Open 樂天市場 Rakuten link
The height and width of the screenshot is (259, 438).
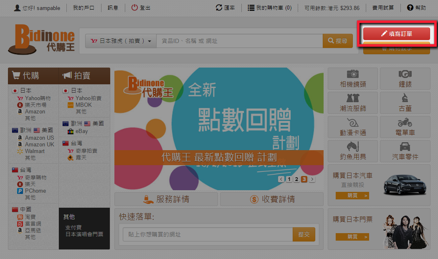35,105
